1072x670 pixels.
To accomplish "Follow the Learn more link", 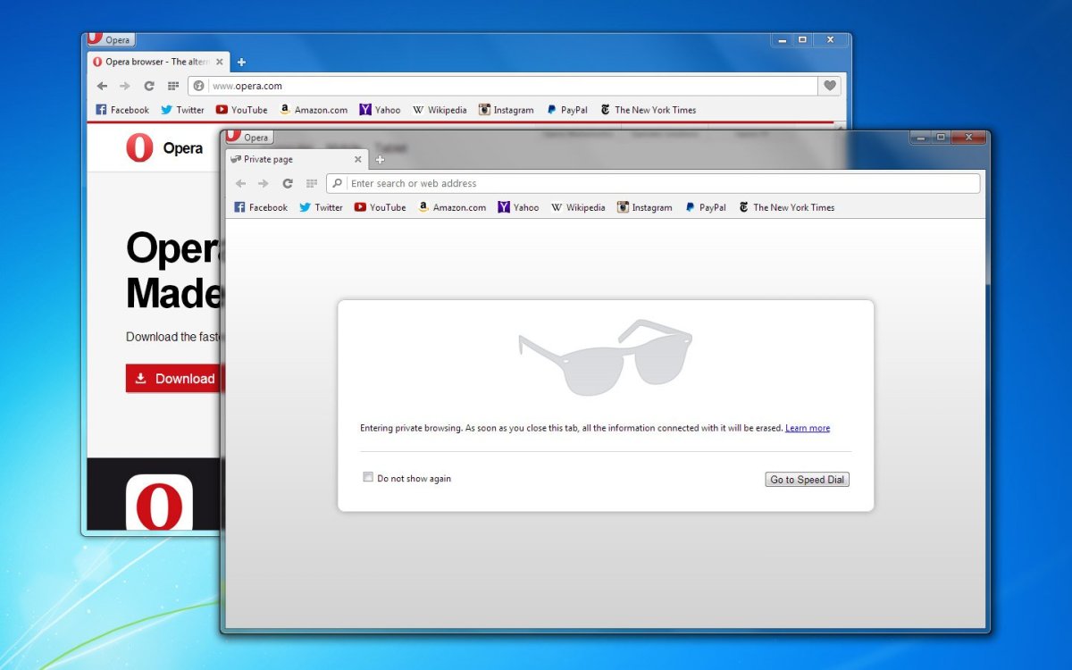I will point(807,428).
